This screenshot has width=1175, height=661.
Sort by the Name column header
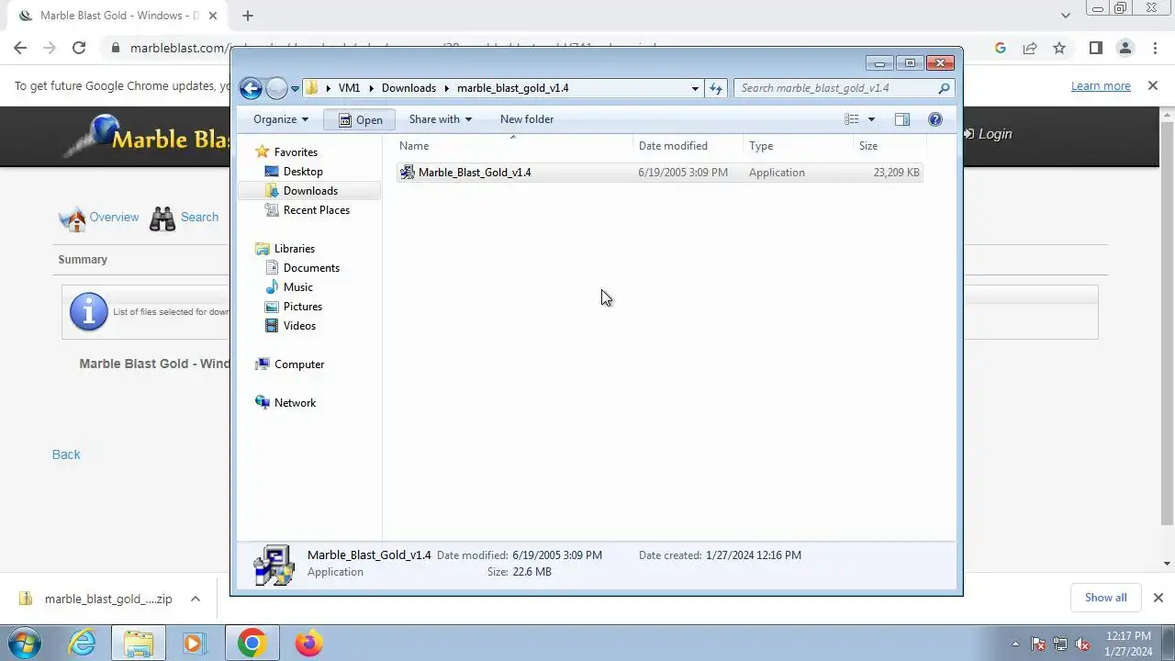514,146
